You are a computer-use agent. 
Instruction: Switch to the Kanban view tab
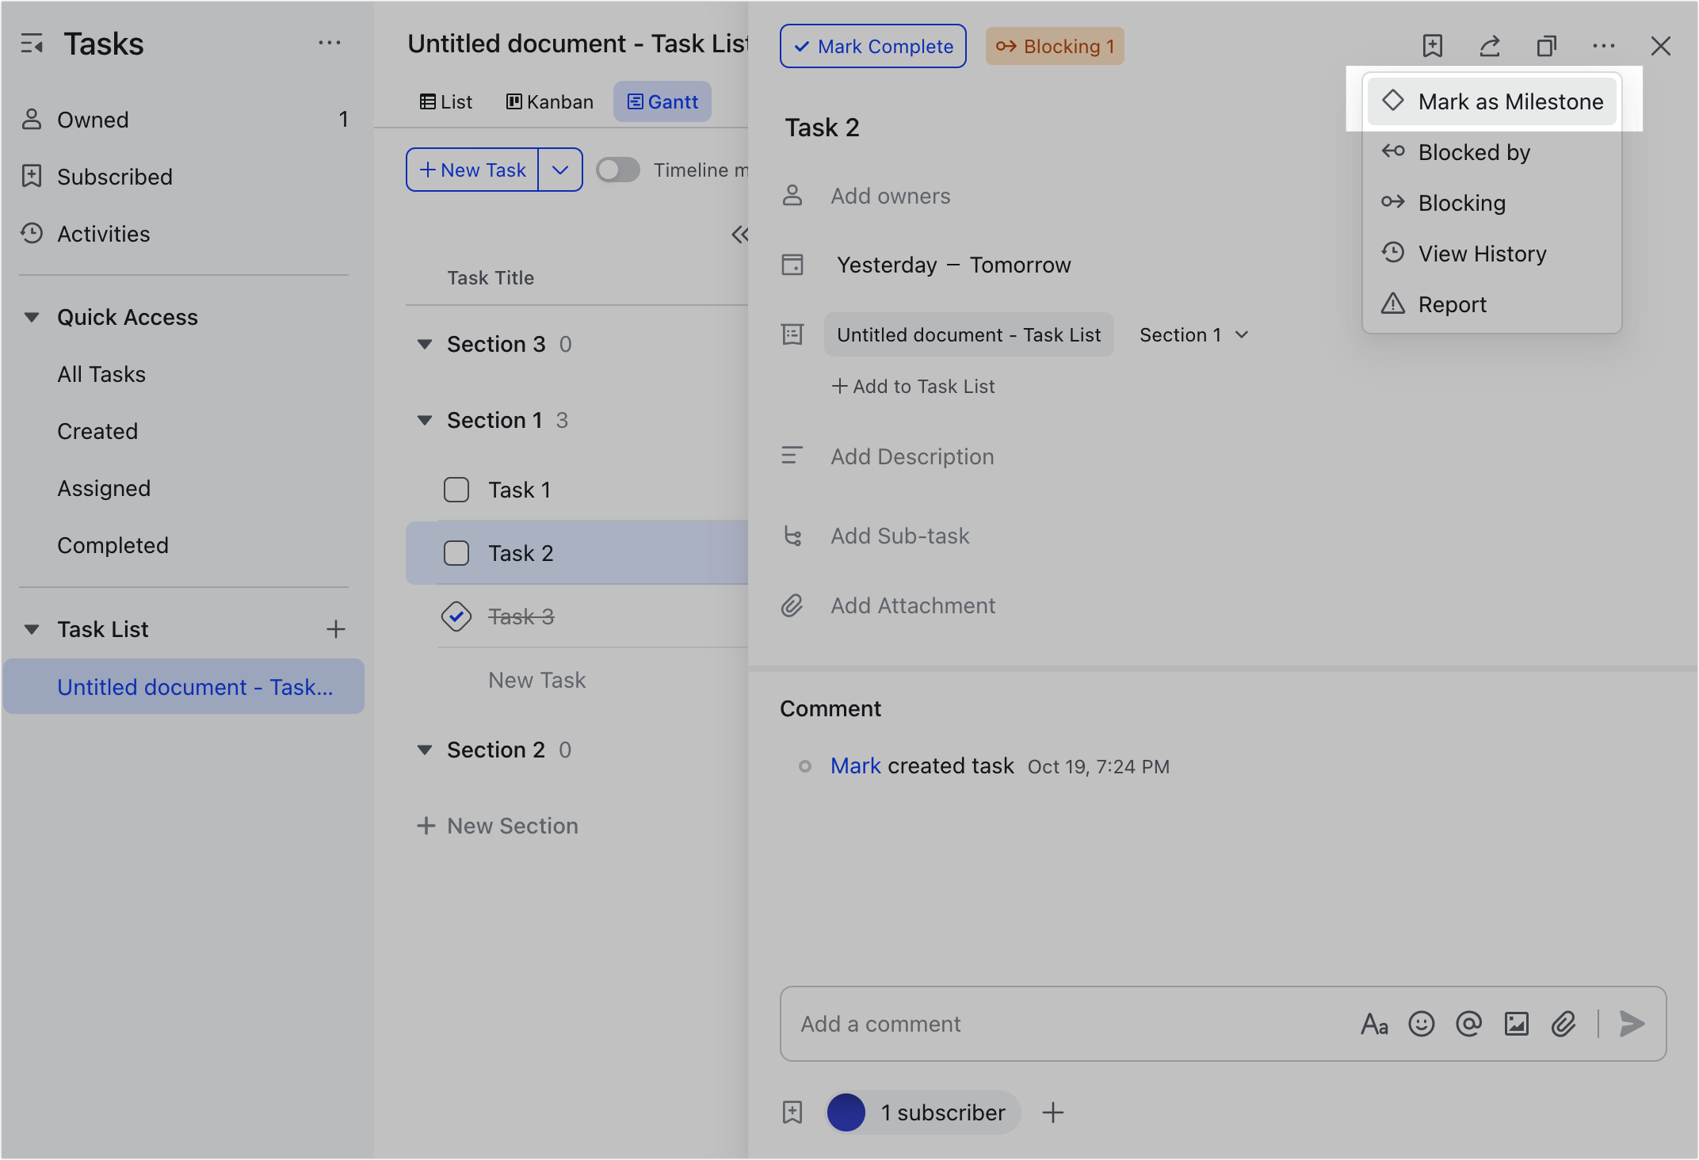(x=549, y=101)
